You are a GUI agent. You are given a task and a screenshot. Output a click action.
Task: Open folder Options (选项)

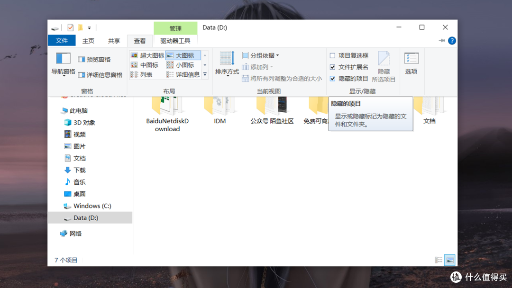coord(411,63)
